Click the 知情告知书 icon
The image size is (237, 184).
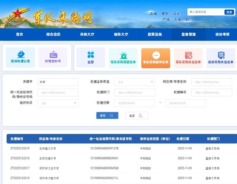coord(53,54)
